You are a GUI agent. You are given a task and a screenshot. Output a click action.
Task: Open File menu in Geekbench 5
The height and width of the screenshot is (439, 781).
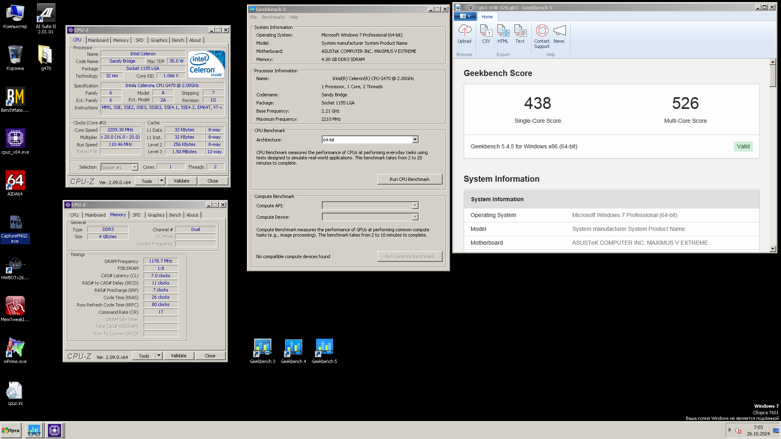tap(253, 17)
